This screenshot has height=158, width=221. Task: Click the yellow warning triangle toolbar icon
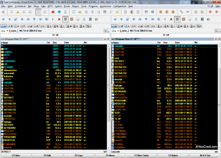pos(18,12)
